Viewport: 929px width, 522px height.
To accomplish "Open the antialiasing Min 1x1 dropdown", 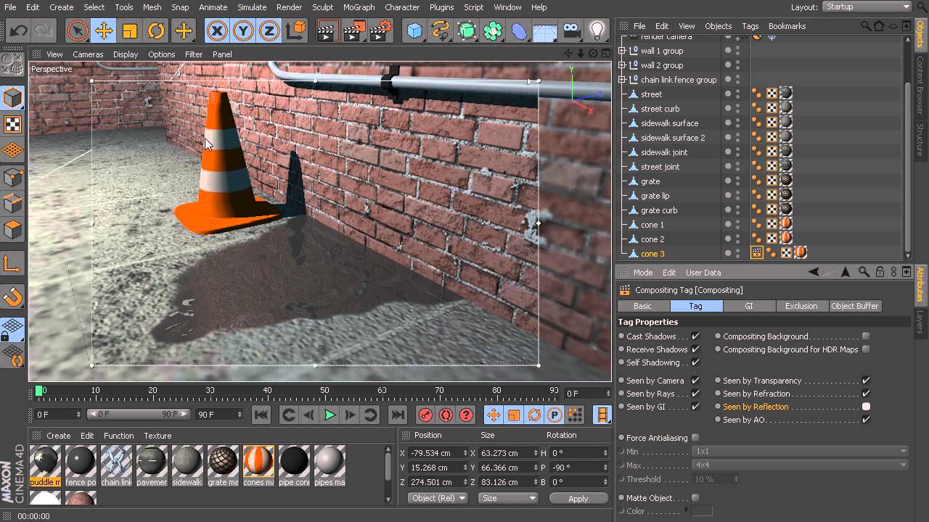I will [x=801, y=451].
